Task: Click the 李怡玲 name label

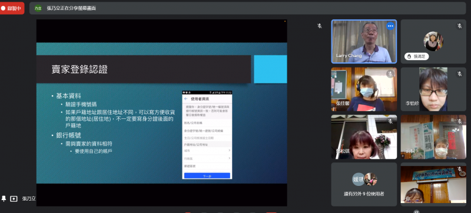Action: point(412,103)
